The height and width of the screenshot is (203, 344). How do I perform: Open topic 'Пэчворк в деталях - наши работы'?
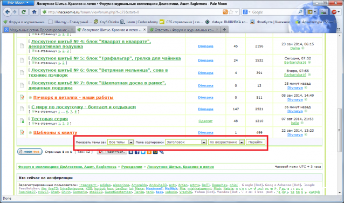tap(73, 97)
